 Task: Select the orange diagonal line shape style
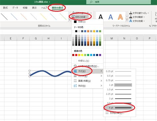click(24, 17)
